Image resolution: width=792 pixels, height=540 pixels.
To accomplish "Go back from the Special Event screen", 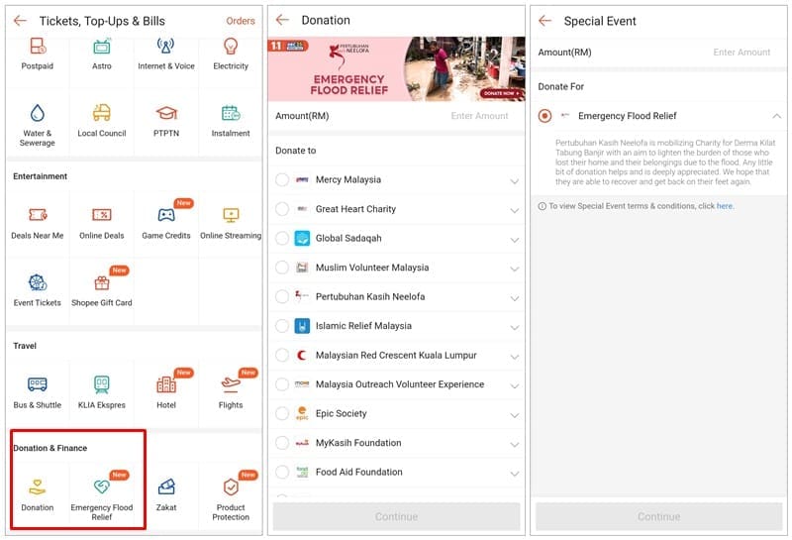I will click(x=544, y=21).
